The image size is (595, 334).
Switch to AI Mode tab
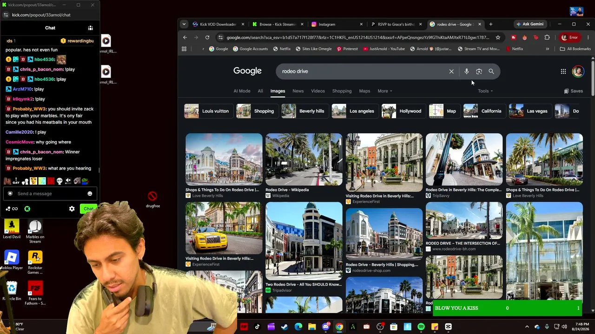tap(242, 91)
